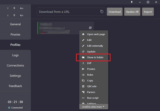Viewport: 160px width, 111px height.
Task: Click the Parsers icon in context menu
Action: 83,92
